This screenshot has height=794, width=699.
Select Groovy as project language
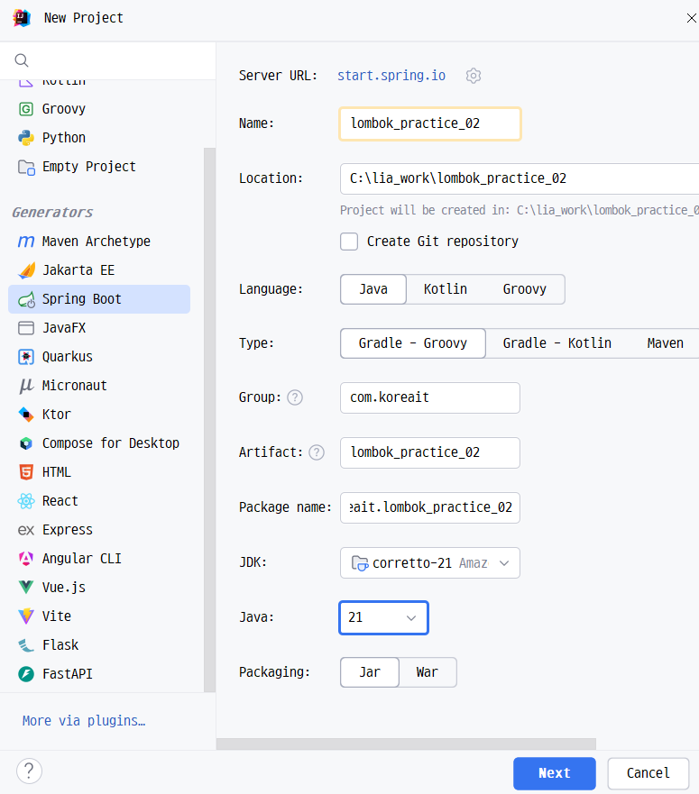coord(524,289)
